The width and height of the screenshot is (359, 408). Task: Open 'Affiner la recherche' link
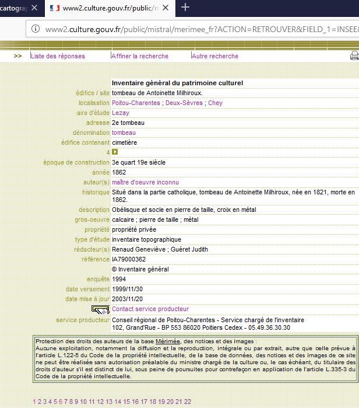[x=140, y=56]
